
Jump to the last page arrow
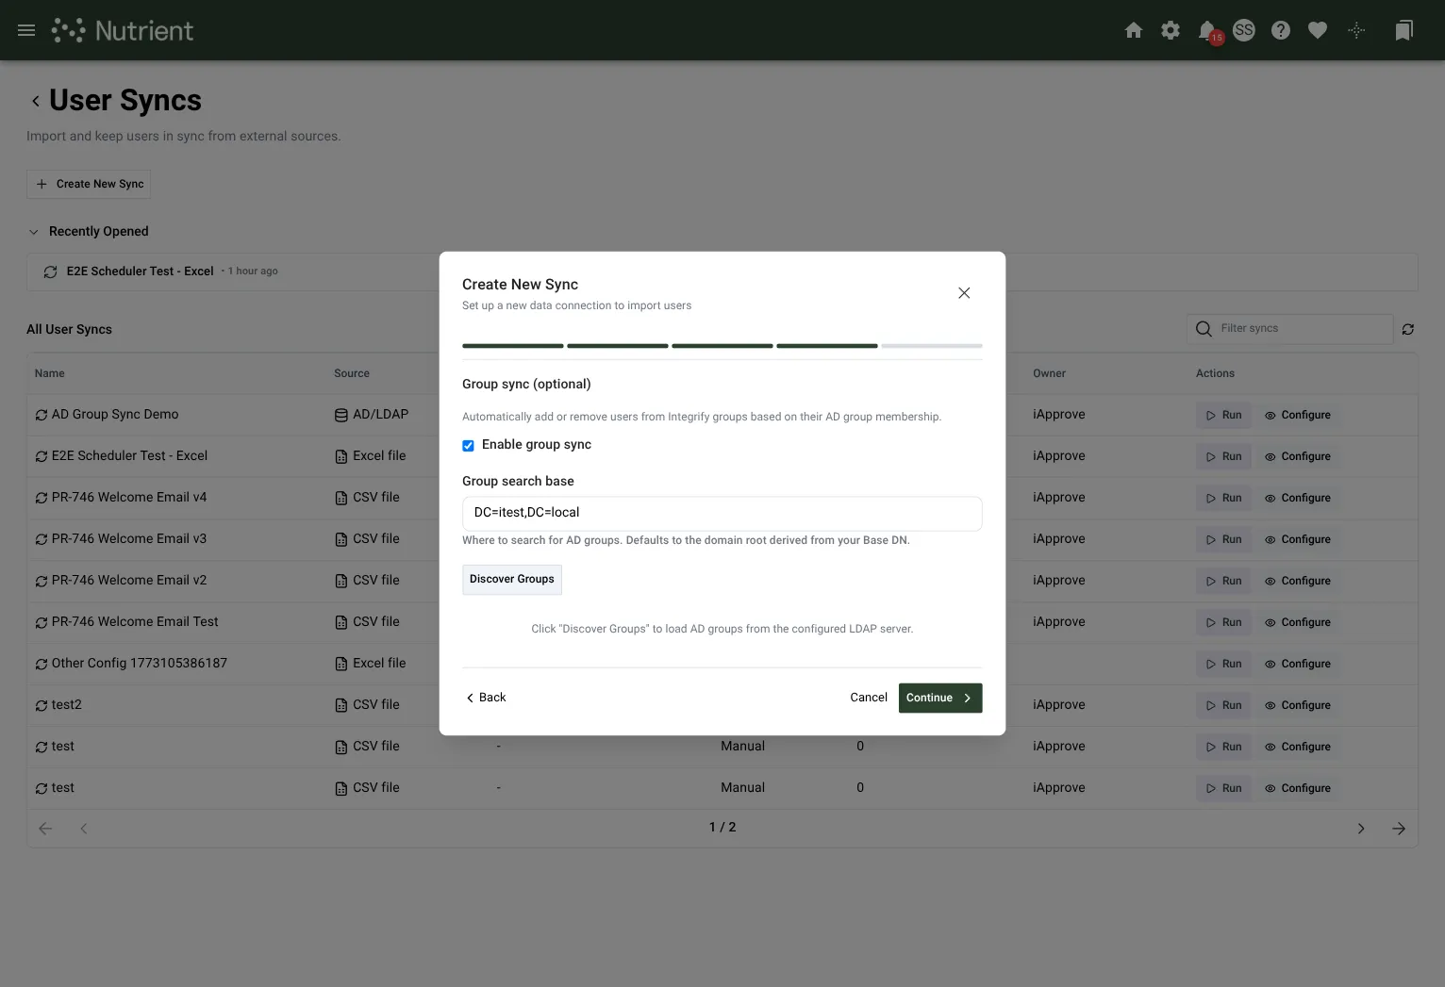click(x=1399, y=829)
